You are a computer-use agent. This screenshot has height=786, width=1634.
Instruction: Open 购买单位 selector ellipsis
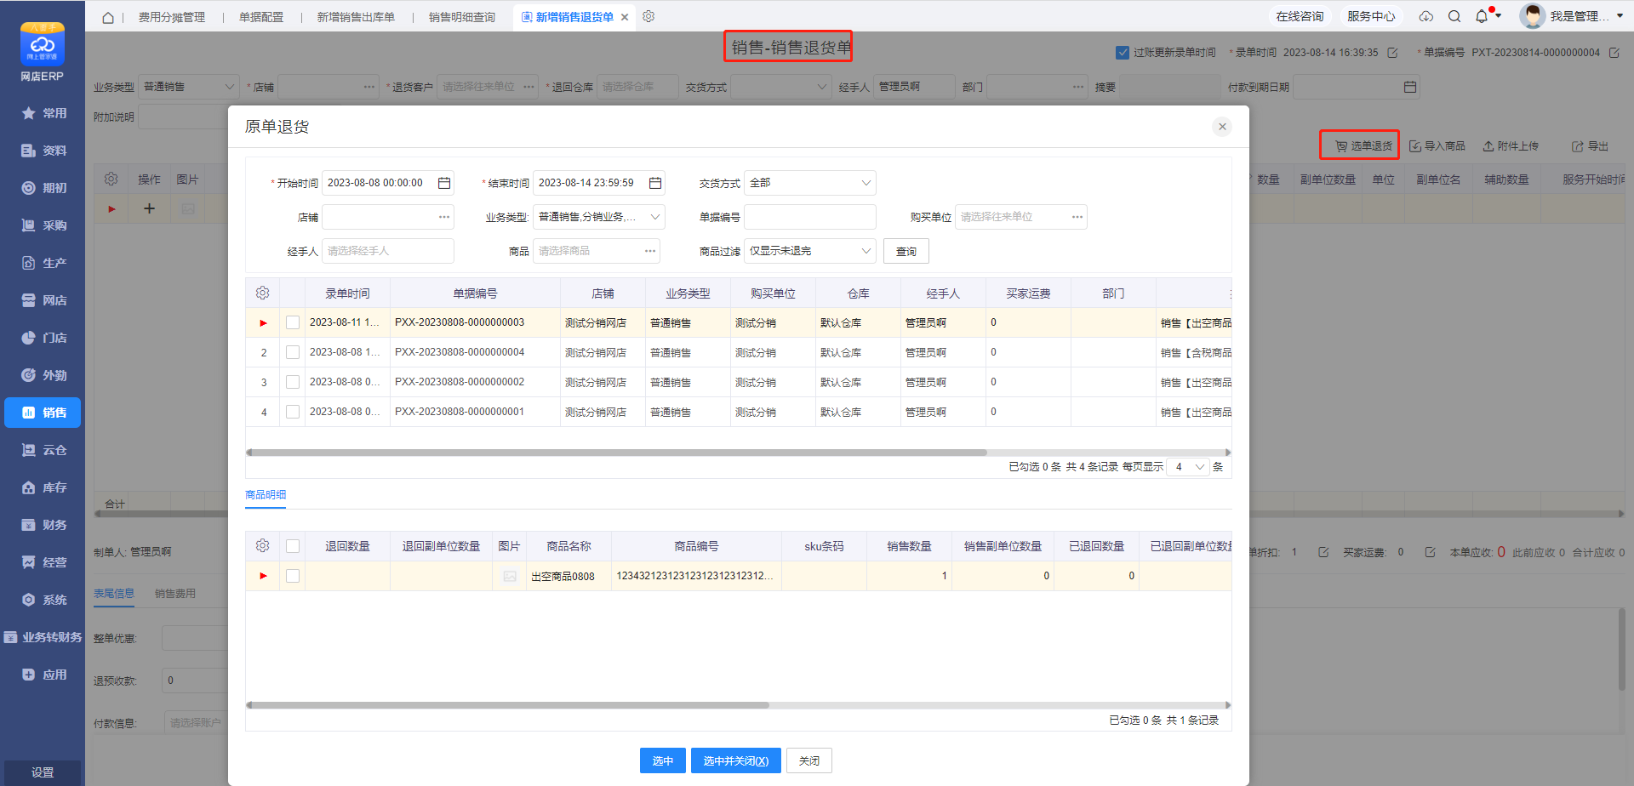pos(1077,217)
